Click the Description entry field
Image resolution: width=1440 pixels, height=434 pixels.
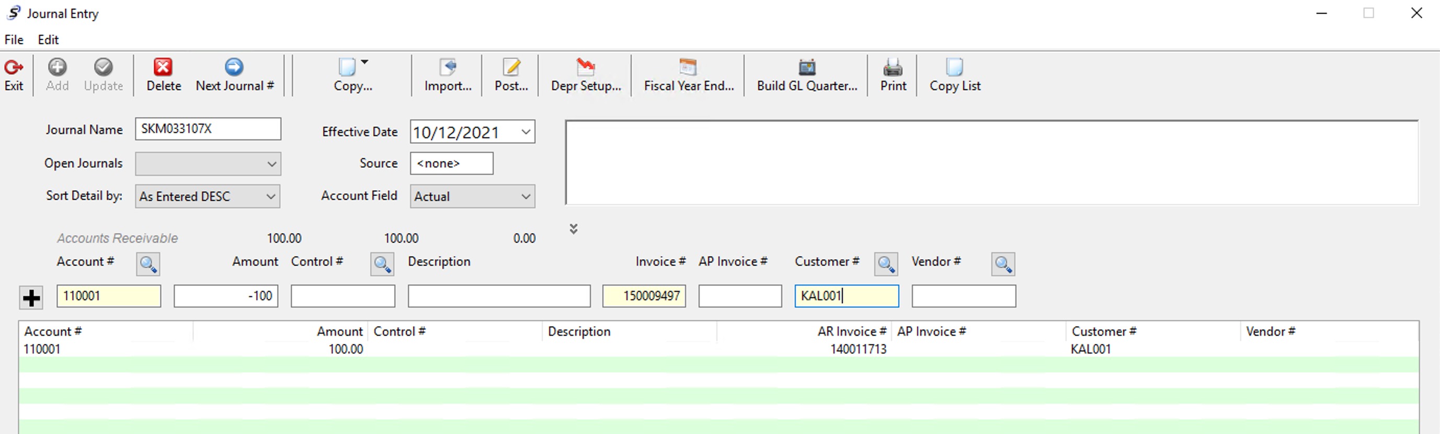pos(499,296)
